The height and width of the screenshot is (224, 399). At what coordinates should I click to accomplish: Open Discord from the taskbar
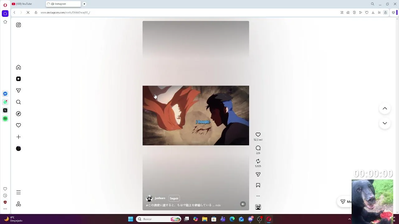click(250, 219)
